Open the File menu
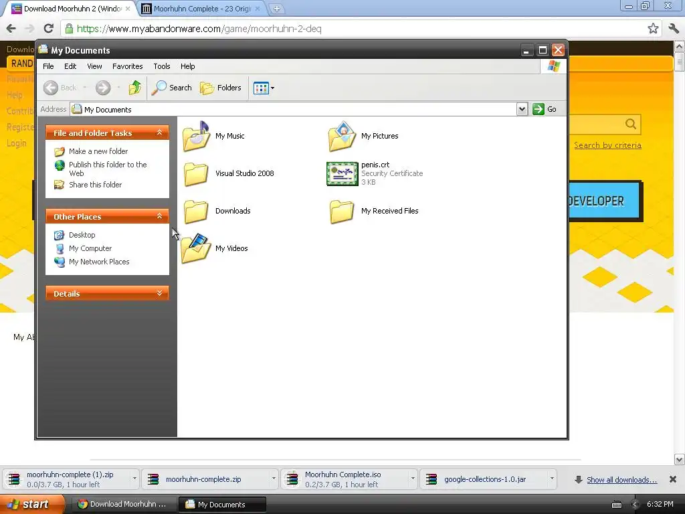 click(x=48, y=66)
